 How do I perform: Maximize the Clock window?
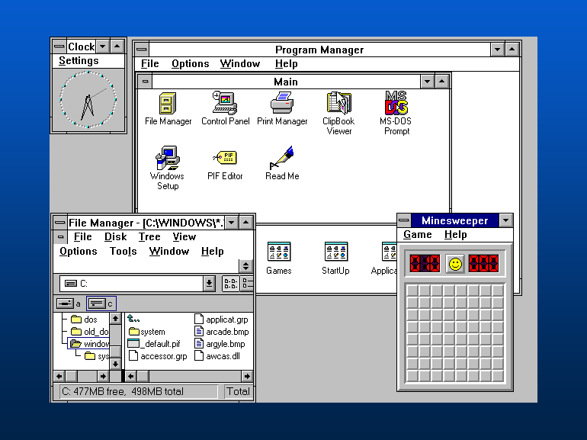coord(117,47)
